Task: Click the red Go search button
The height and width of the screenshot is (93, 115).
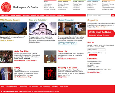Action: 113,16
